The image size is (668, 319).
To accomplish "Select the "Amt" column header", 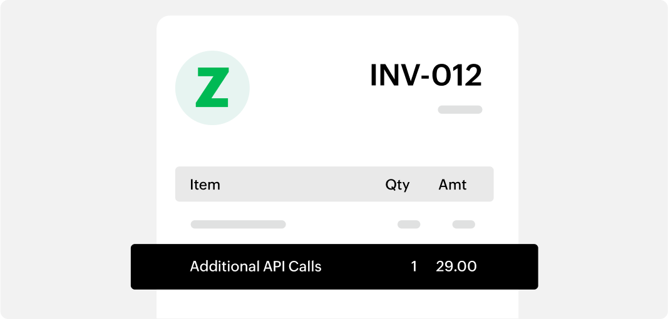I will (x=452, y=185).
